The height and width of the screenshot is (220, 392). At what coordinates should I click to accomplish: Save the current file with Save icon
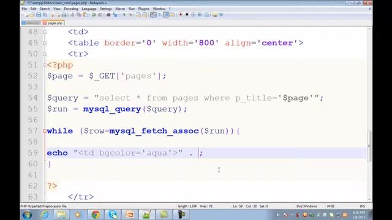click(x=39, y=15)
